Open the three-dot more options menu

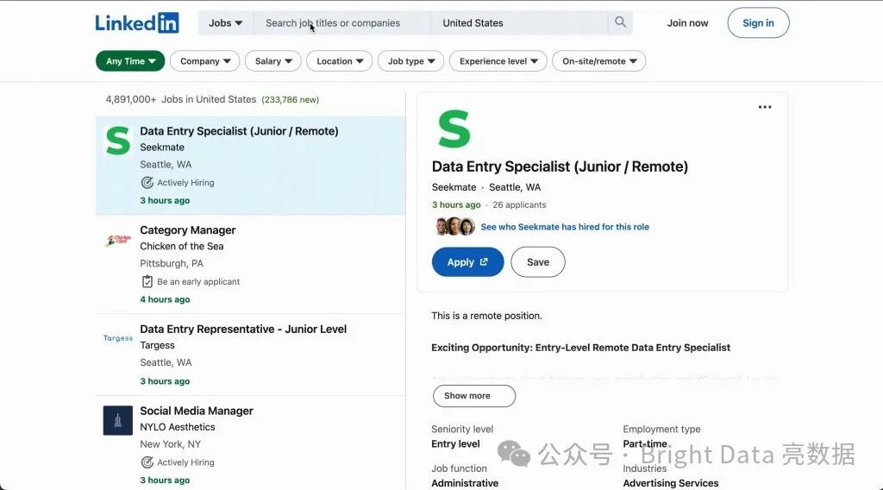pyautogui.click(x=764, y=107)
